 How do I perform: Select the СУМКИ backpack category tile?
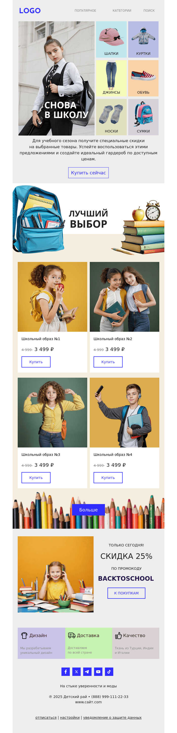click(x=143, y=117)
